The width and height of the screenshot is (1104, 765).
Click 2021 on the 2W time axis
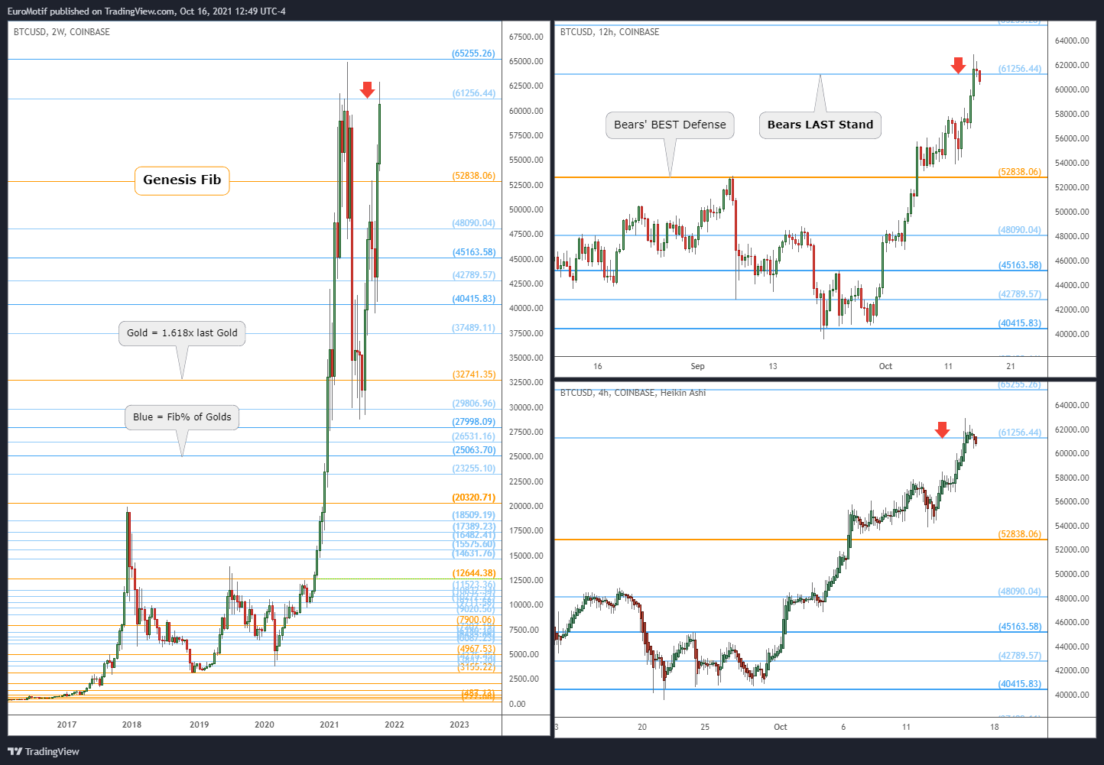pos(330,724)
